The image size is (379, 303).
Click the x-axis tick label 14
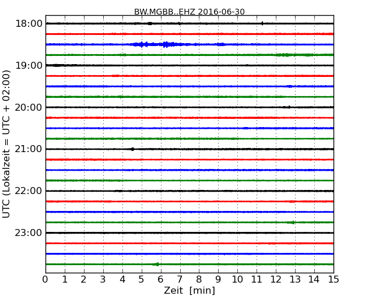tap(314, 280)
